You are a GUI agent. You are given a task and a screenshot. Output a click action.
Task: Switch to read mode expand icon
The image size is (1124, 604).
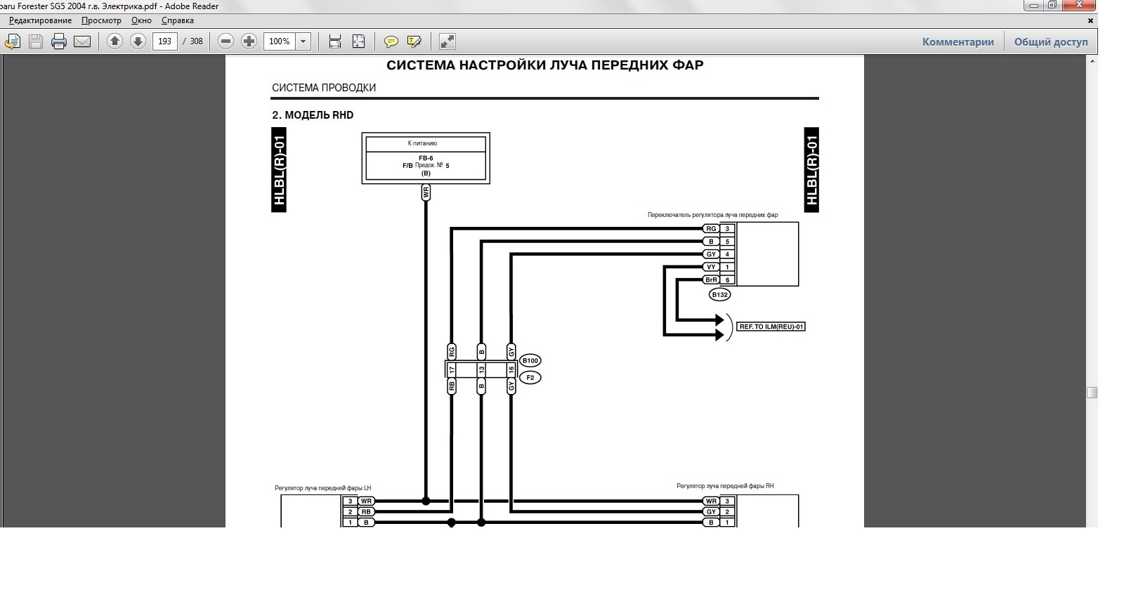click(447, 42)
